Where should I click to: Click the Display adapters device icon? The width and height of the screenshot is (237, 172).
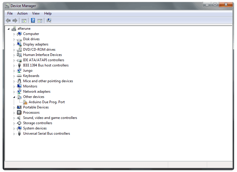point(19,44)
